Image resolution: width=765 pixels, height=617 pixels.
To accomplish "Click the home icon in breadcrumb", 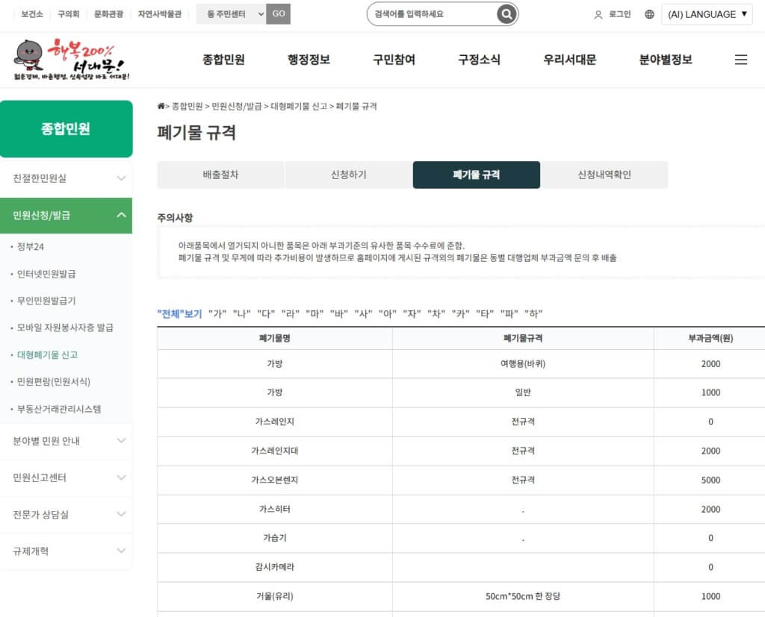I will pyautogui.click(x=161, y=106).
